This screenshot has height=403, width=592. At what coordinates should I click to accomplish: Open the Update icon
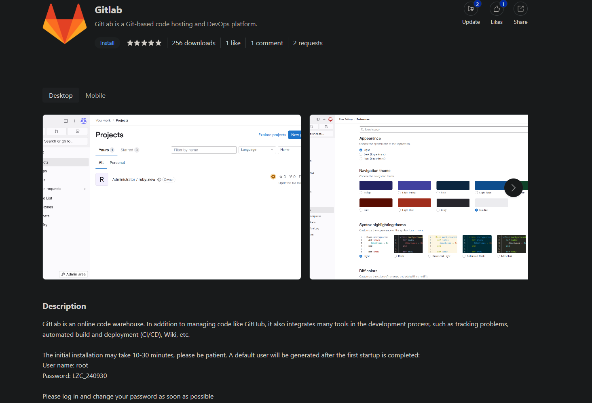471,9
